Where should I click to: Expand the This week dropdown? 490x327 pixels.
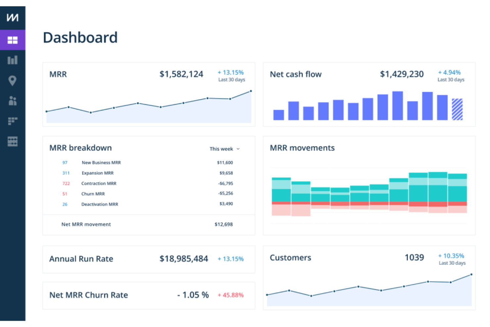224,149
